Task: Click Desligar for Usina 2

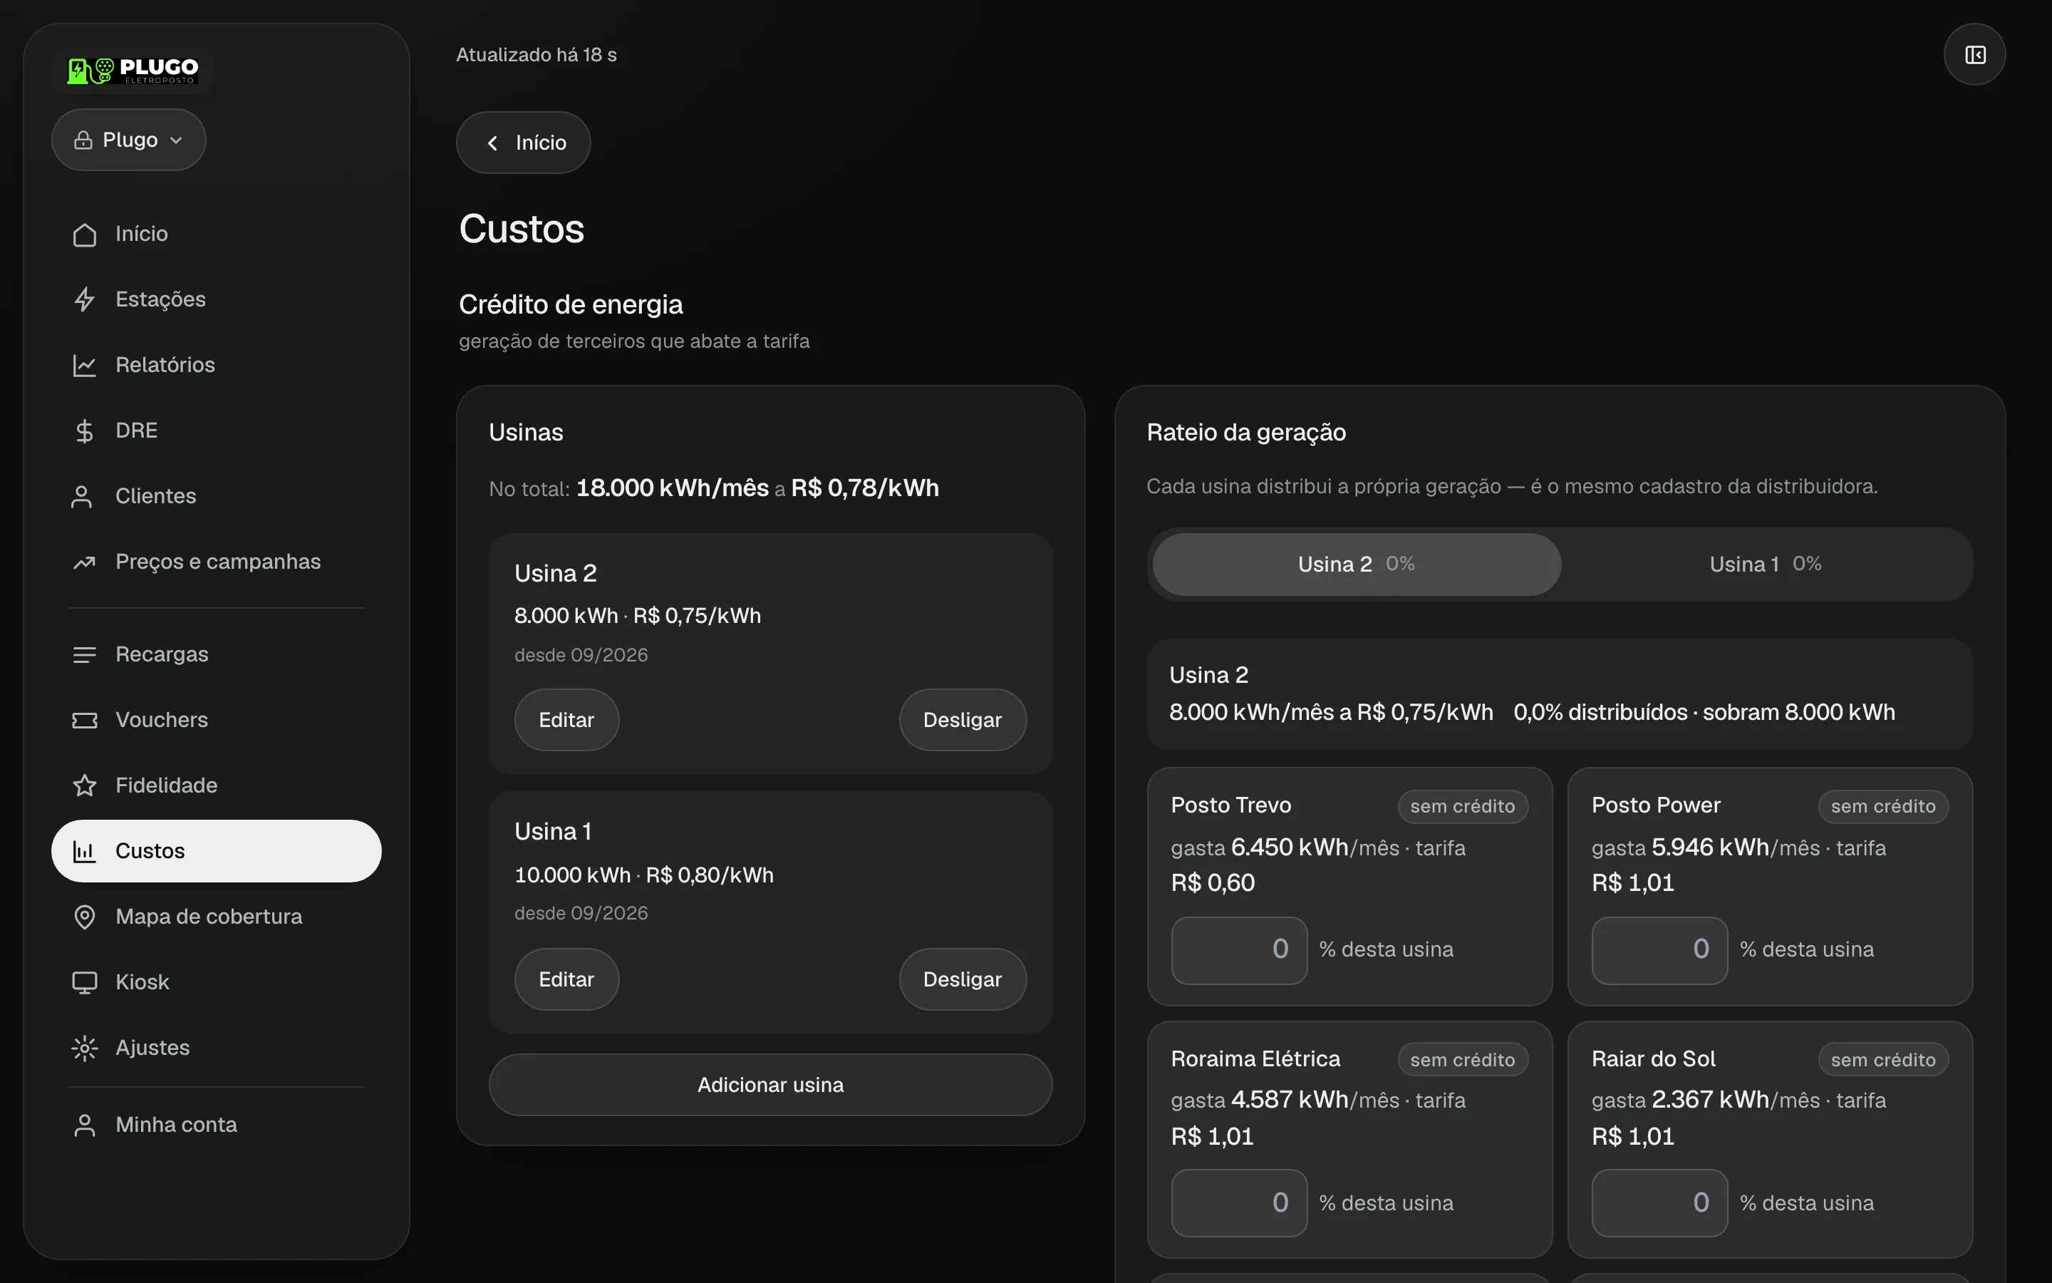Action: (963, 721)
